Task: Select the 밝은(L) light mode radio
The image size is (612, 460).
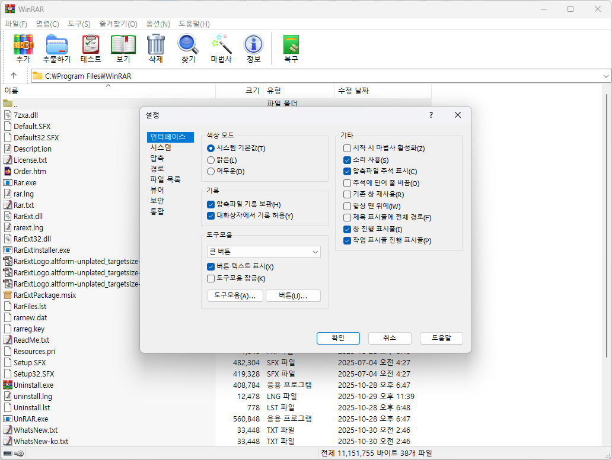Action: tap(211, 160)
